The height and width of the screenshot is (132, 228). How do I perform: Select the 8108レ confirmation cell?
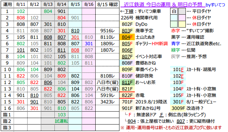(108, 76)
